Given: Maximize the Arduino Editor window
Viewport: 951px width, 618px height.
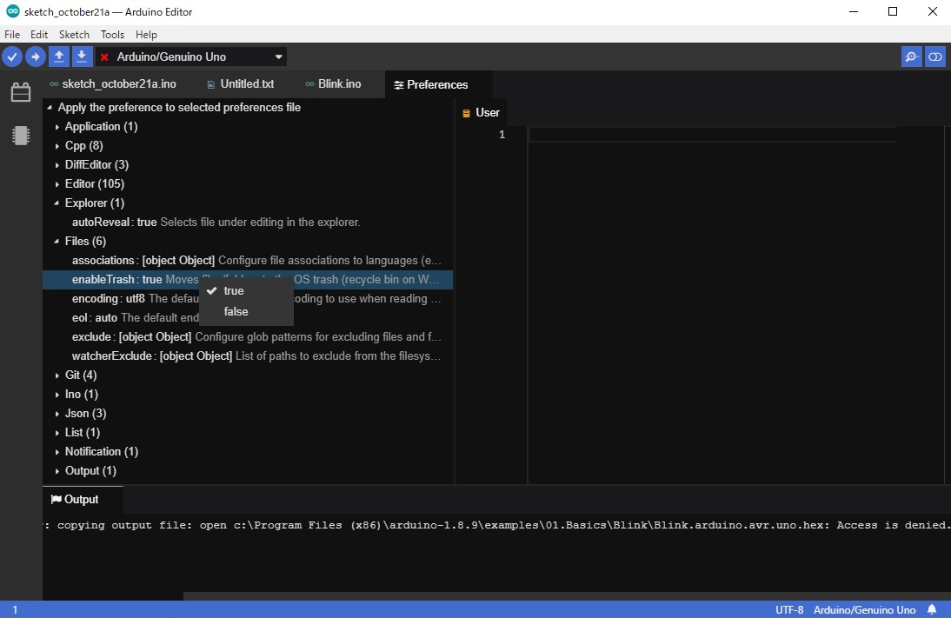Looking at the screenshot, I should pyautogui.click(x=893, y=11).
